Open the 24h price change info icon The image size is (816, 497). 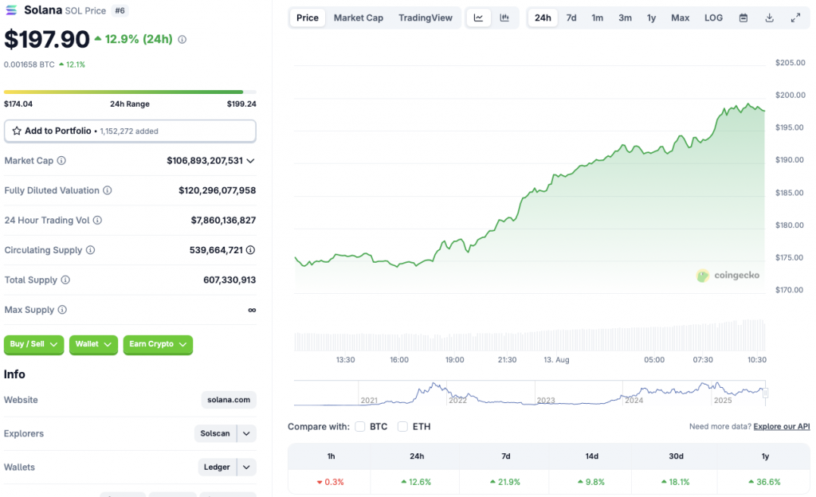tap(182, 40)
